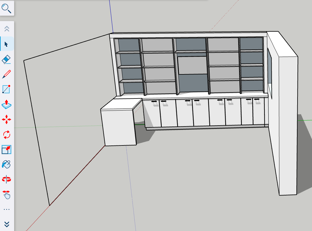Pick the Line pencil tool

tap(7, 74)
